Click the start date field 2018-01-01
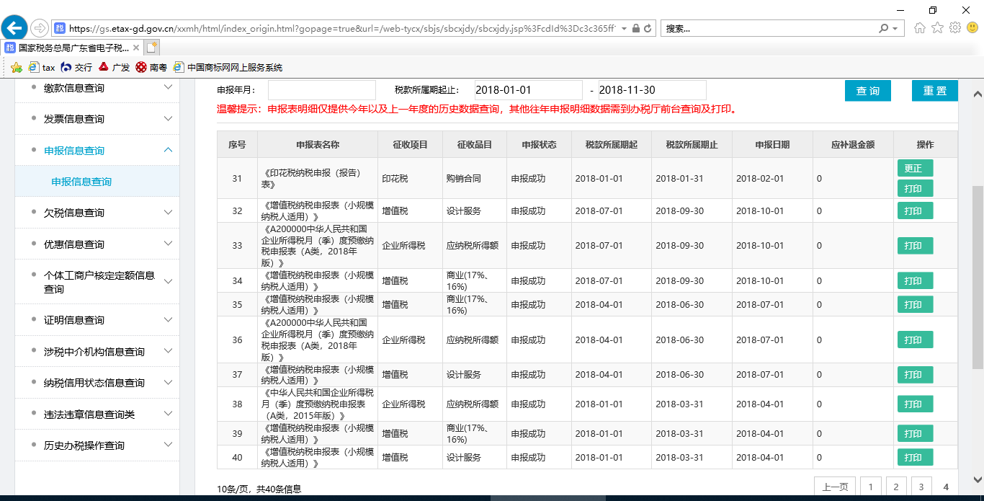Viewport: 984px width, 501px height. pyautogui.click(x=529, y=90)
